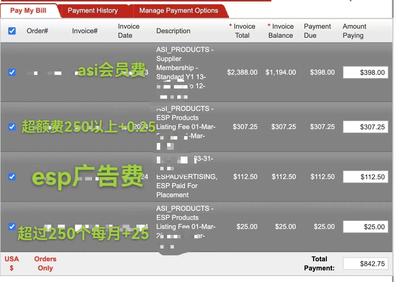Uncheck the $307.25 Listing Fee row checkbox
The image size is (404, 282).
pyautogui.click(x=12, y=127)
